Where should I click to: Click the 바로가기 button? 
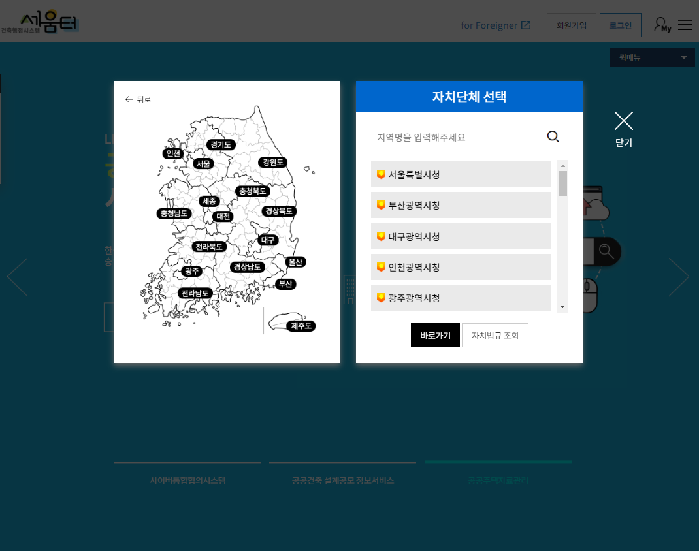pyautogui.click(x=435, y=336)
